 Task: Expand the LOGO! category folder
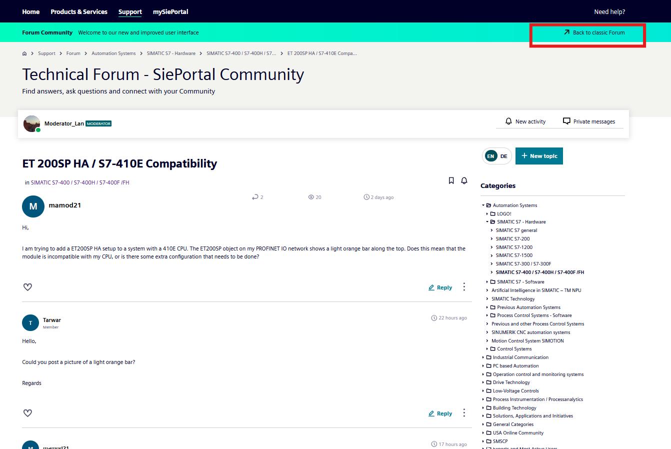pos(487,214)
